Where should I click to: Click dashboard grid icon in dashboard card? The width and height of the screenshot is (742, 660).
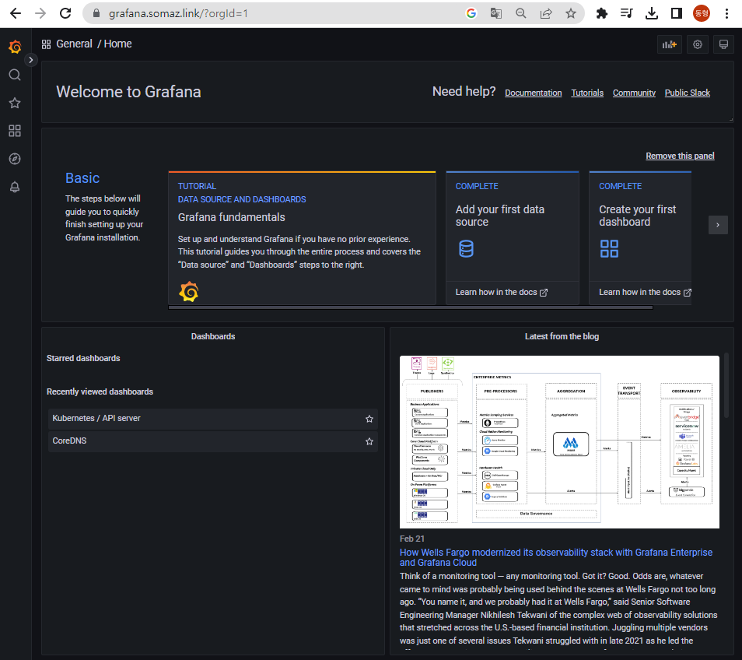click(x=609, y=248)
